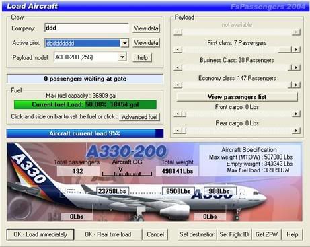Click View data next to Company

click(146, 28)
